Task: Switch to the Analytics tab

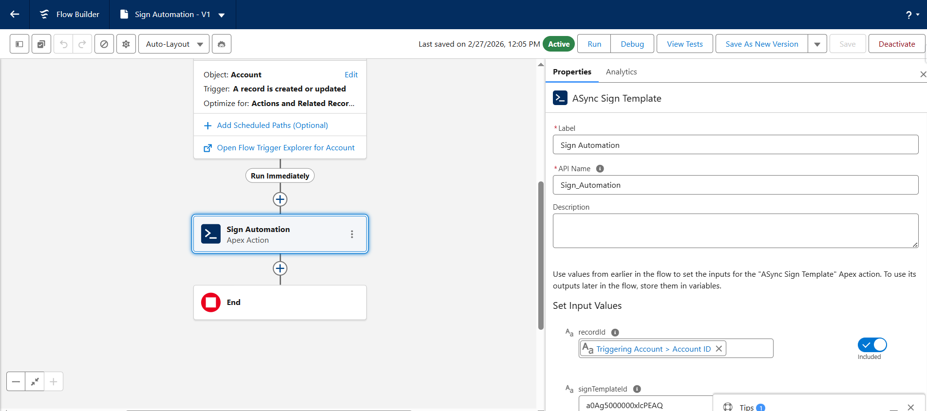Action: [x=621, y=71]
